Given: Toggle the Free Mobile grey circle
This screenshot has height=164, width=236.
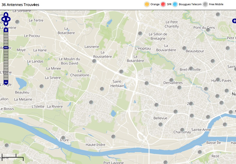Looking at the screenshot, I should coord(205,4).
